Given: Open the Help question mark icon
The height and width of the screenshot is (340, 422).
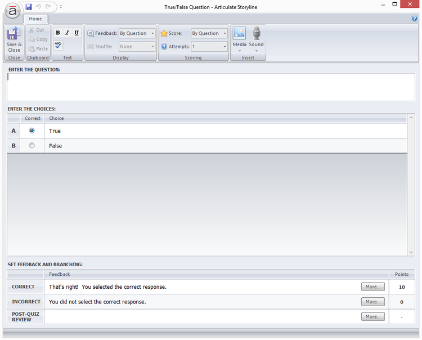Looking at the screenshot, I should (415, 19).
